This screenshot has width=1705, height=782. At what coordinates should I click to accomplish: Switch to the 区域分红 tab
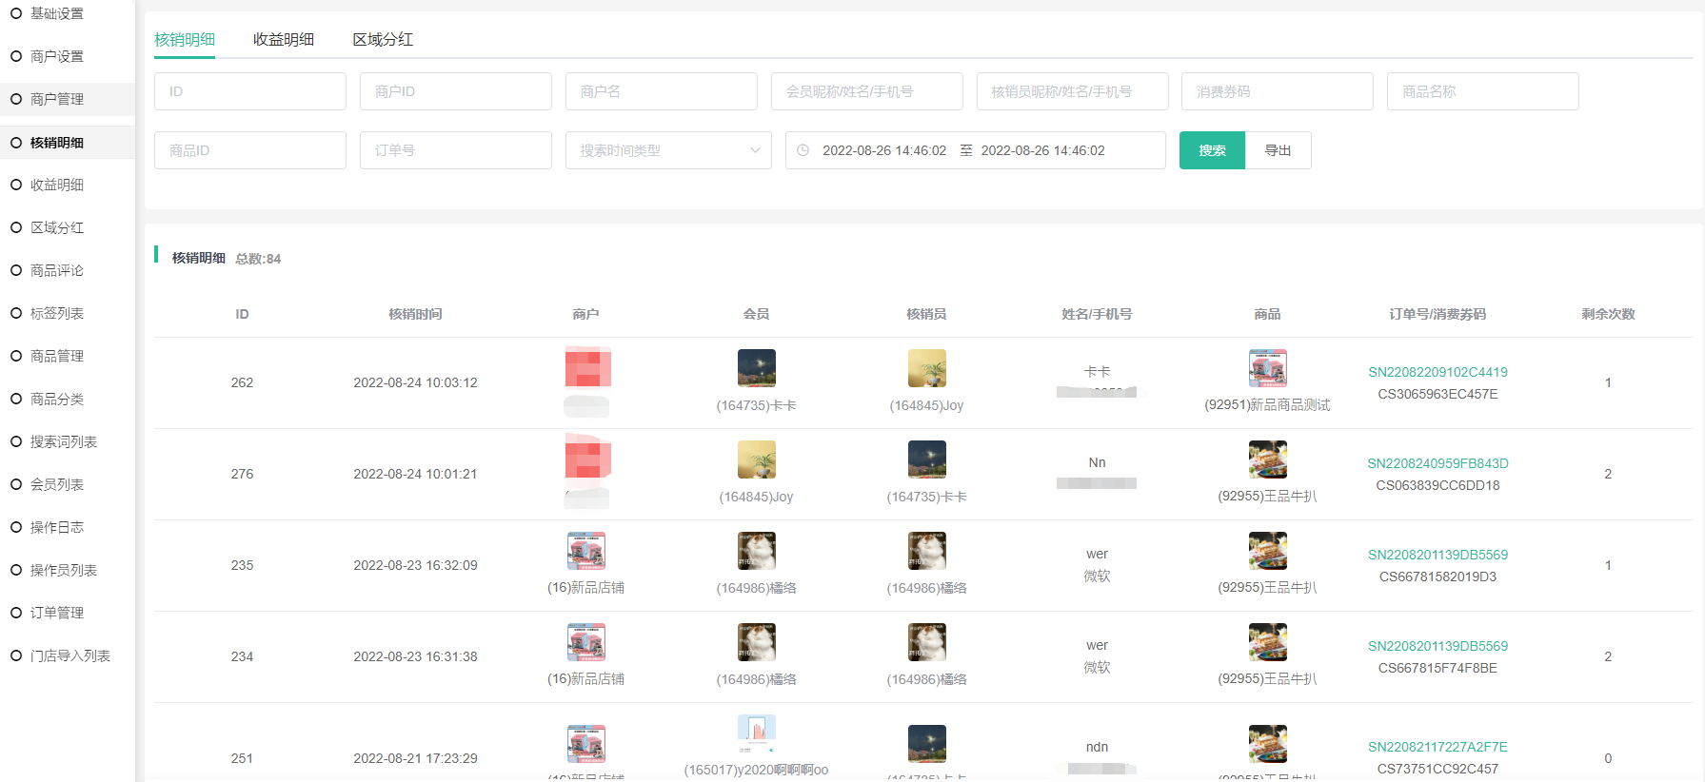383,39
